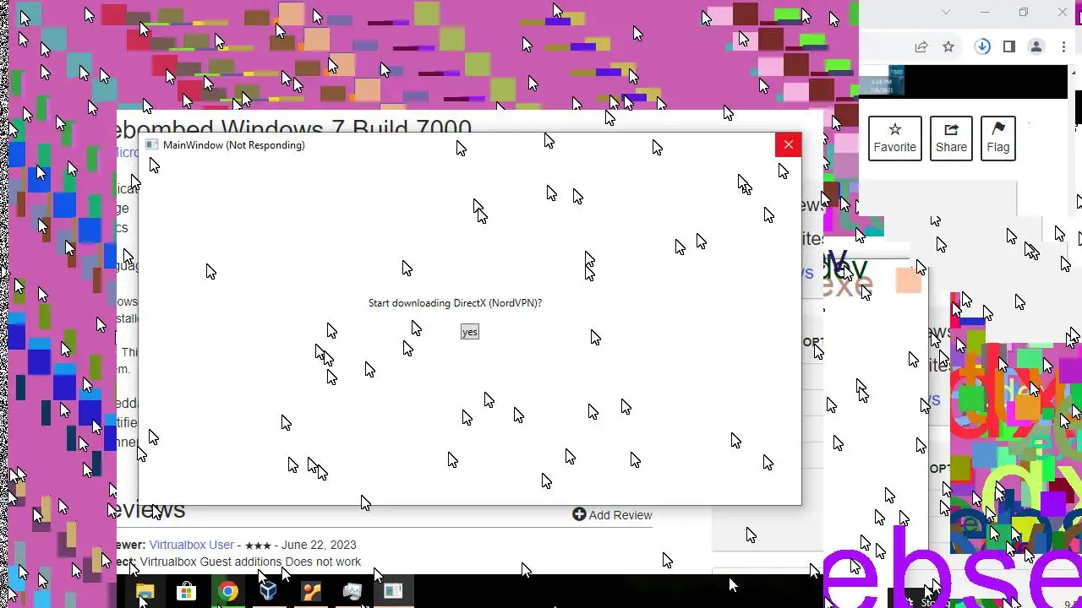Open the monitor graph app on the taskbar
Viewport: 1082px width, 608px height.
pos(352,591)
